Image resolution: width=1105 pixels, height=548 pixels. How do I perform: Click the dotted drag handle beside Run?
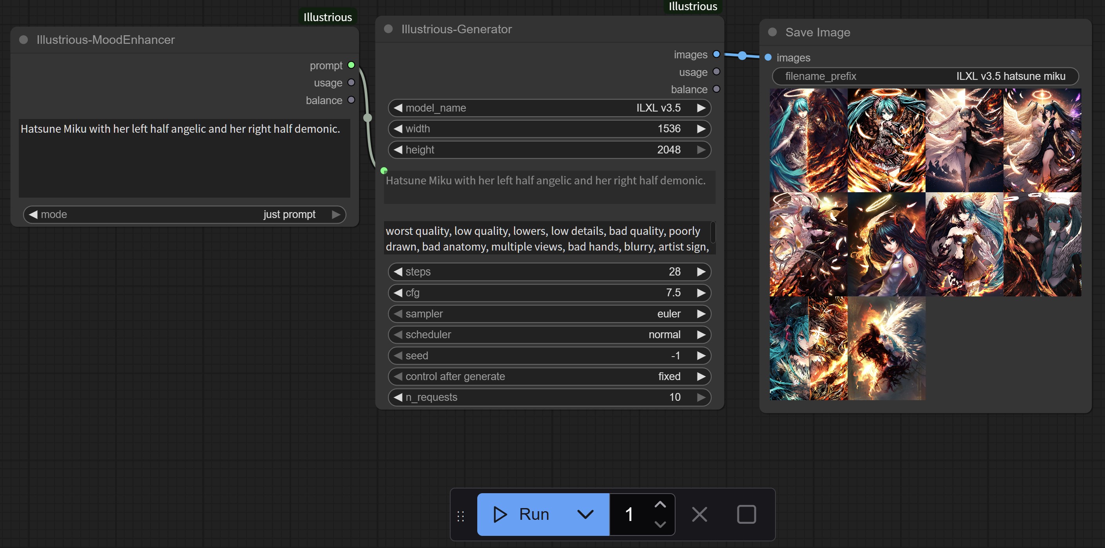461,516
